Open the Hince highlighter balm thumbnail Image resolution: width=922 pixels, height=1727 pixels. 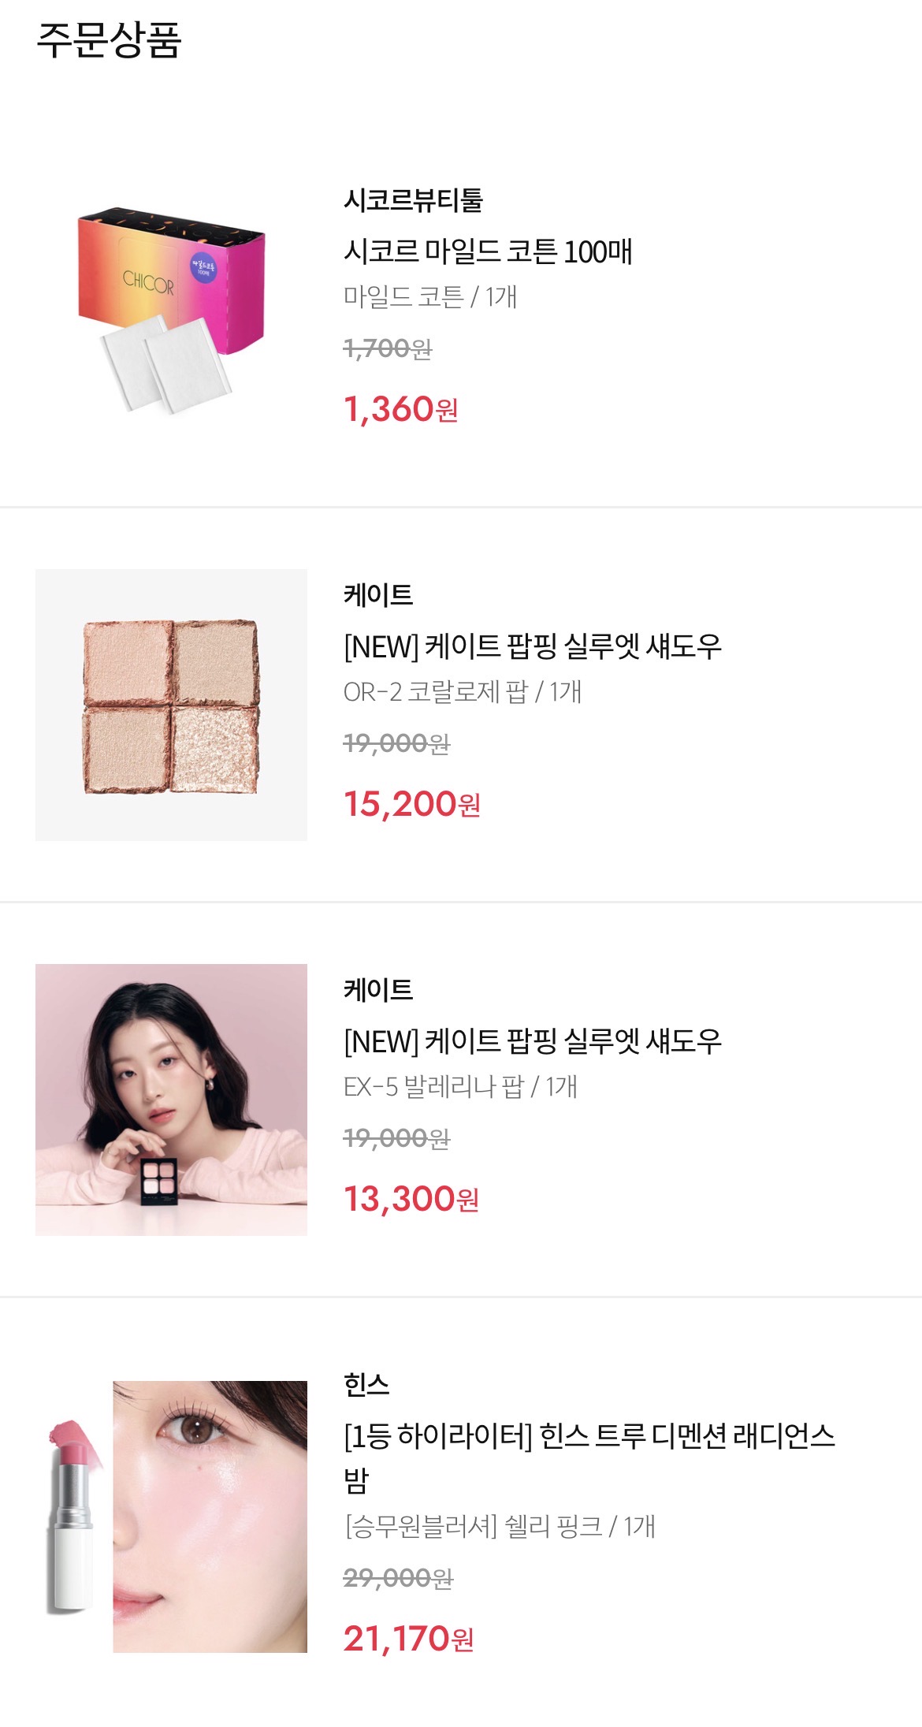pyautogui.click(x=171, y=1517)
